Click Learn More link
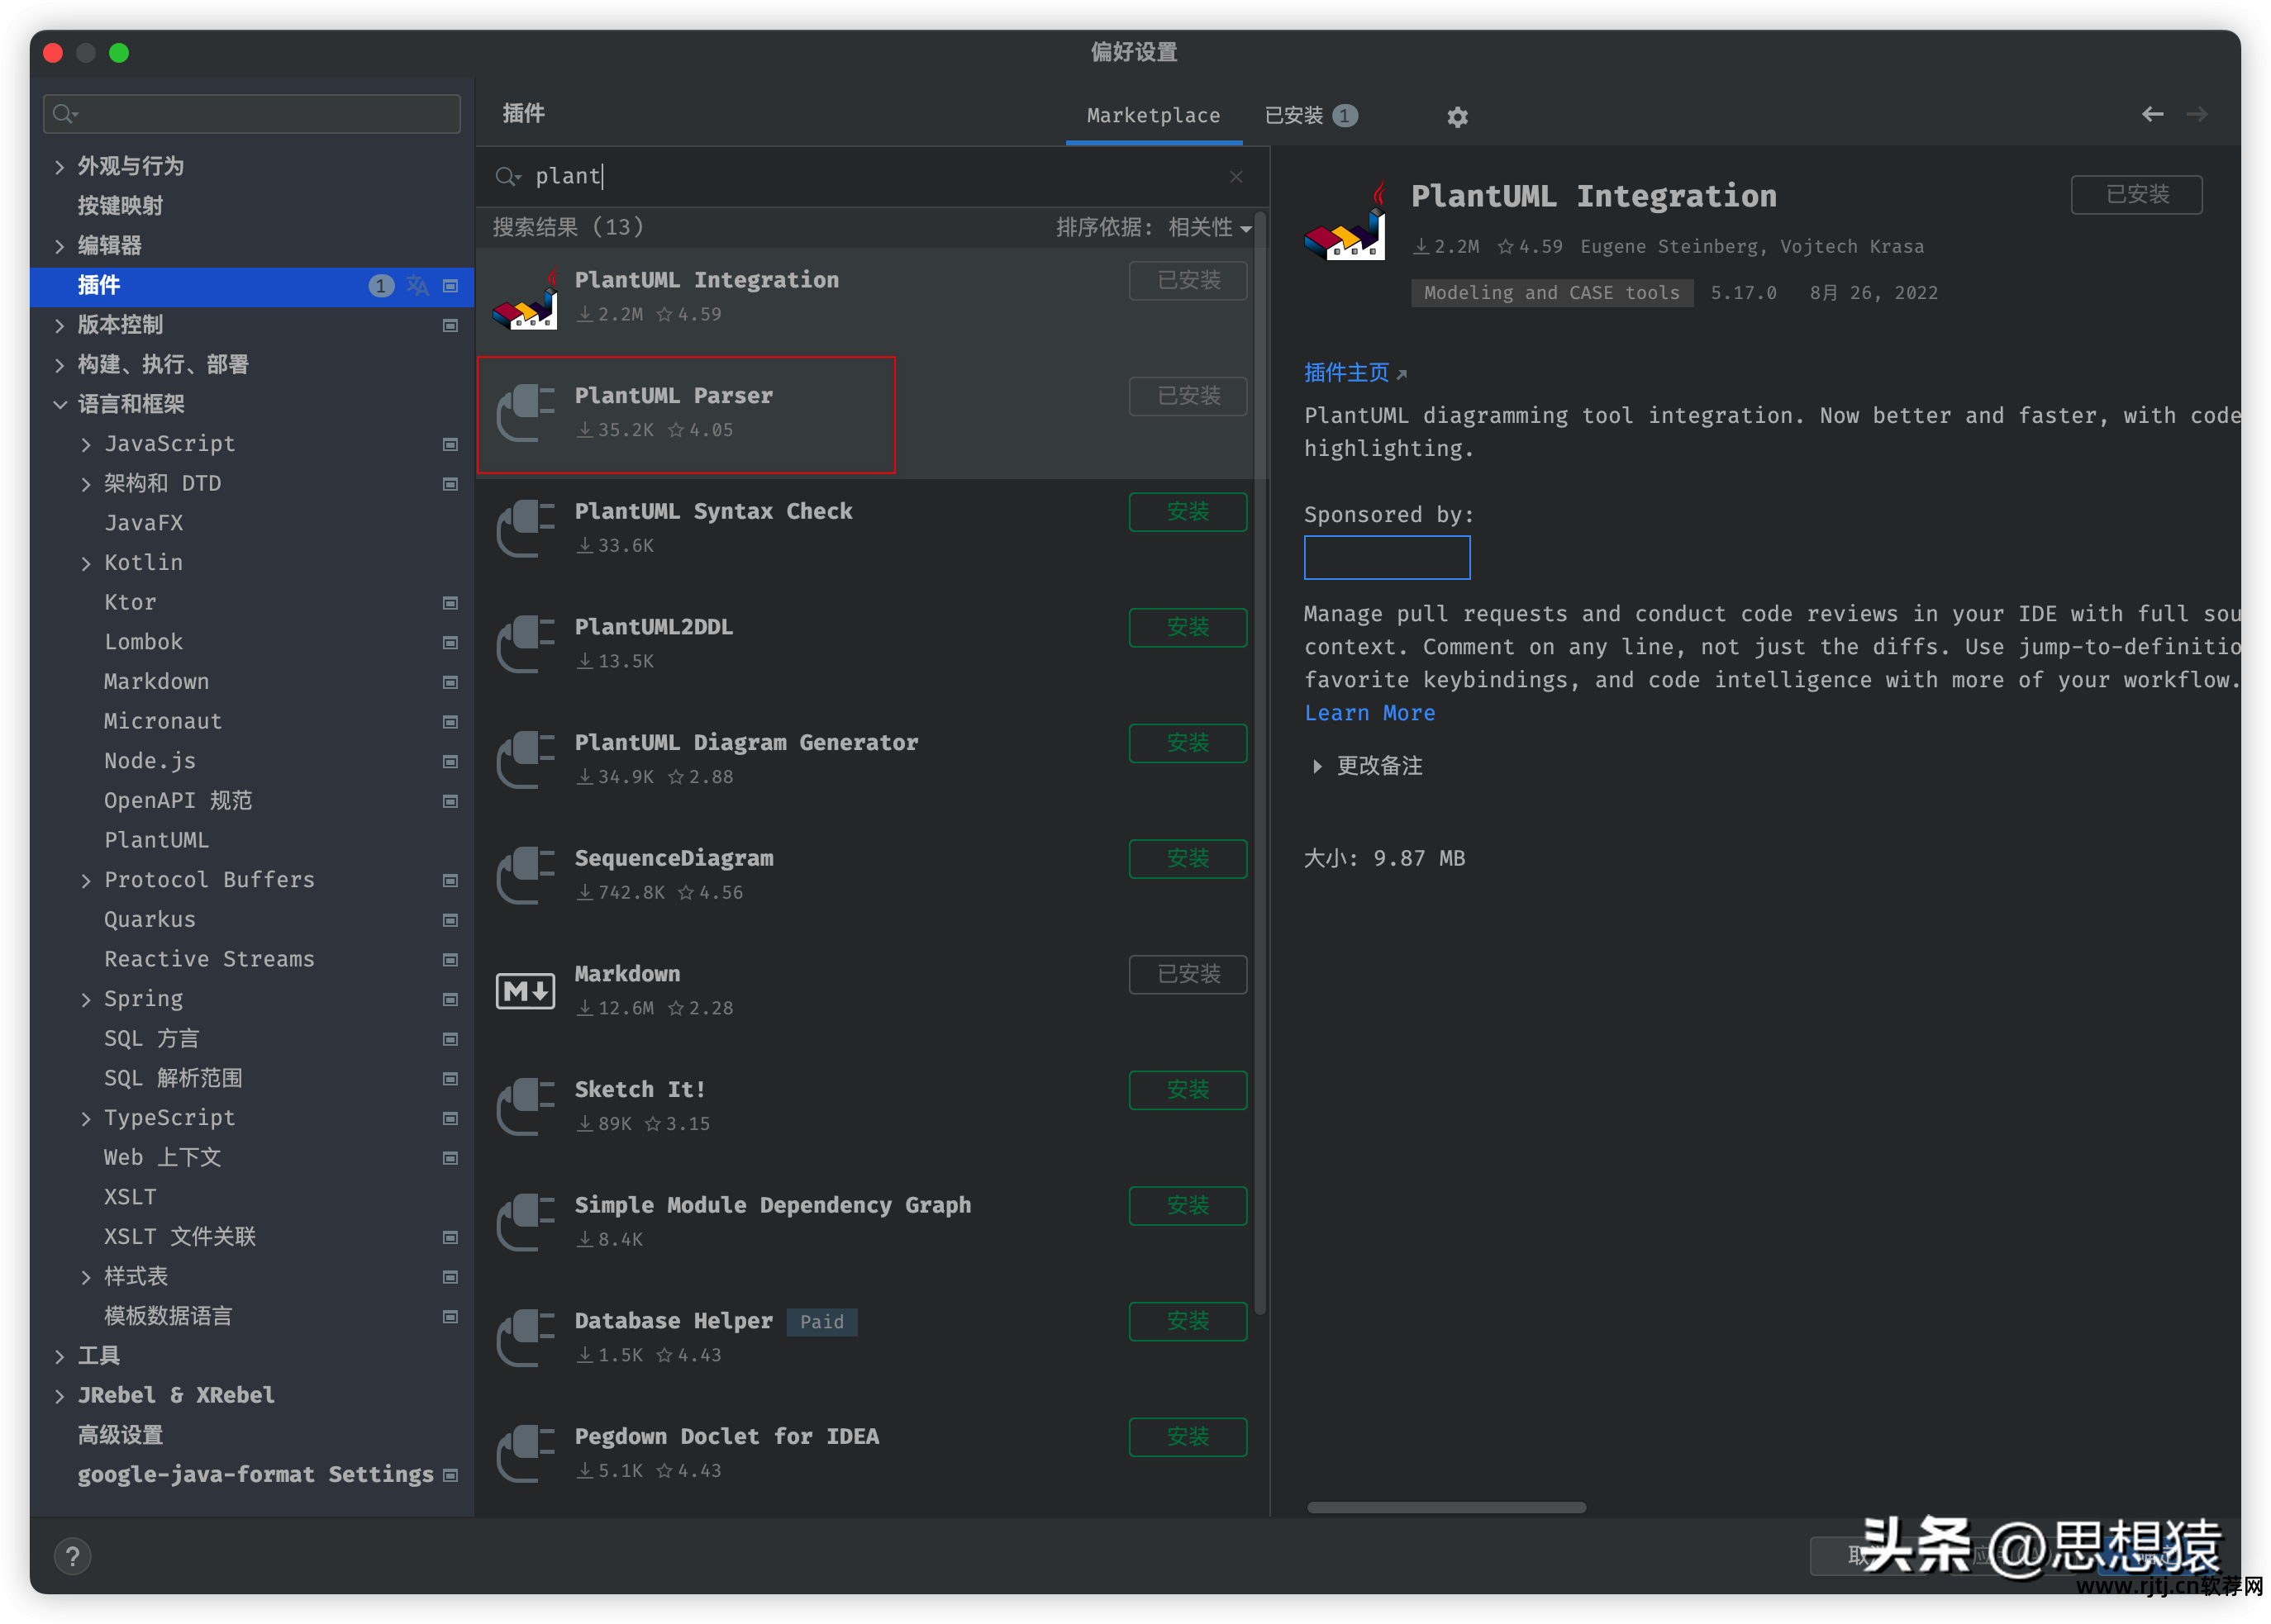2271x1624 pixels. [x=1369, y=713]
